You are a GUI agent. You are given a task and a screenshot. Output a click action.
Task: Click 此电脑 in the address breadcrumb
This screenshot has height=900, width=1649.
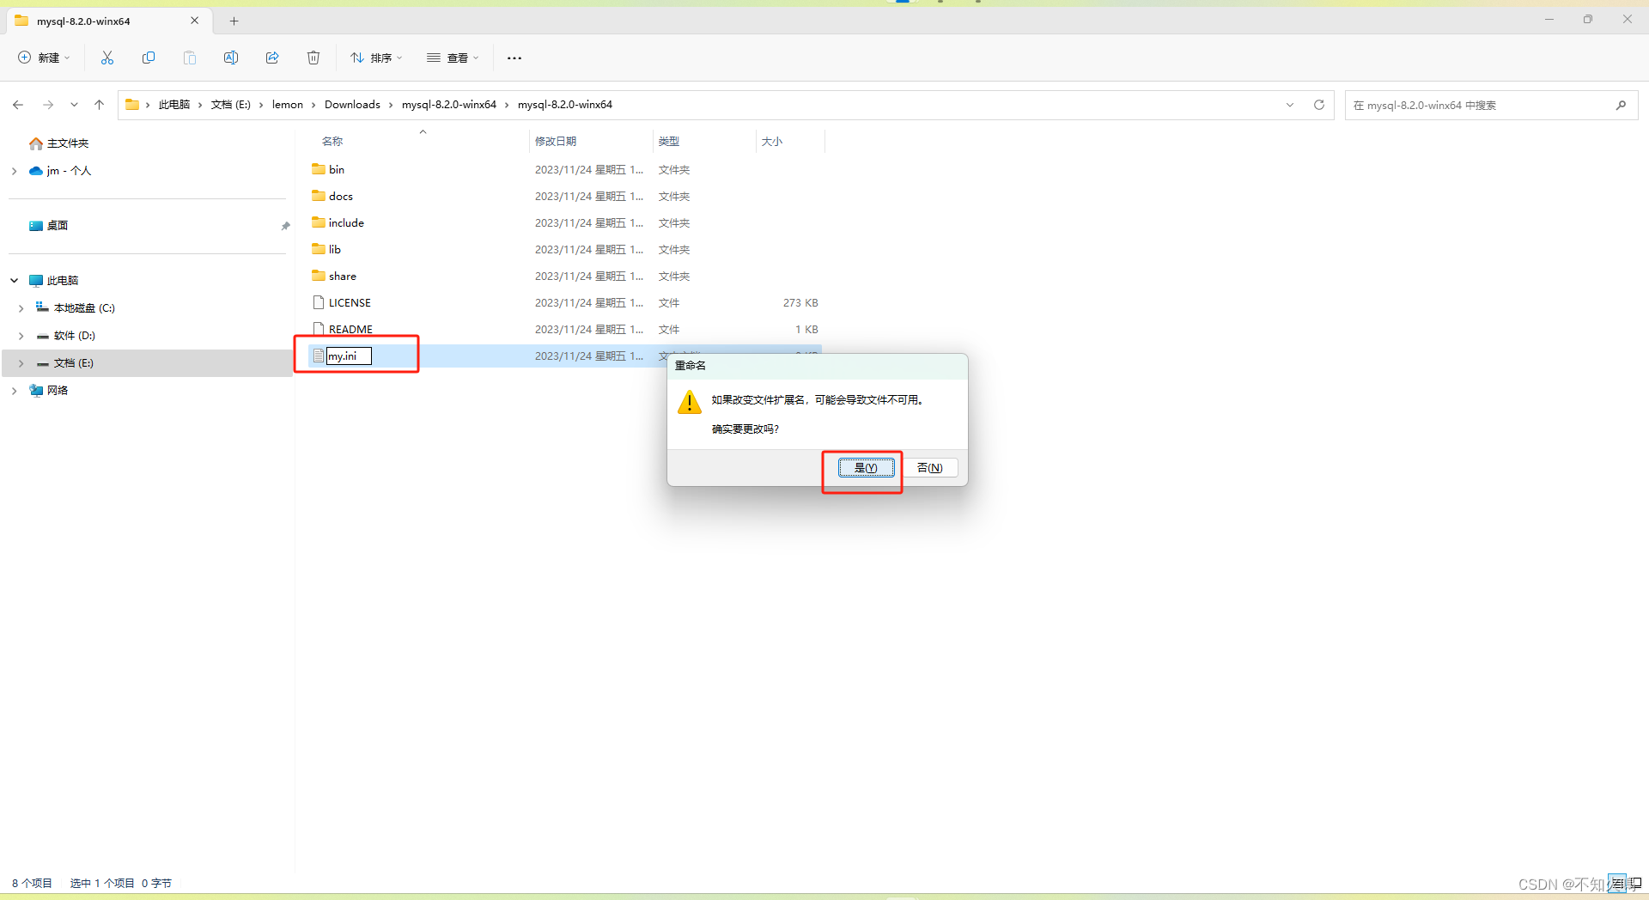click(174, 105)
